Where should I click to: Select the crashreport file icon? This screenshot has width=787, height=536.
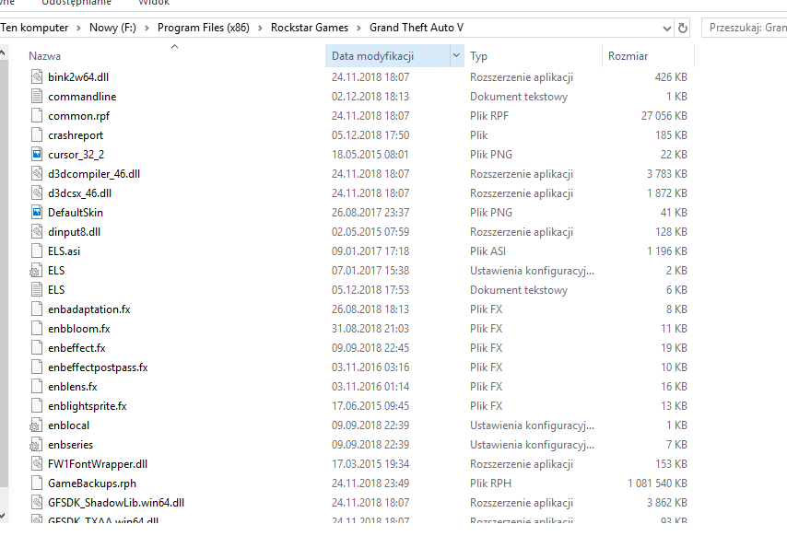coord(37,134)
